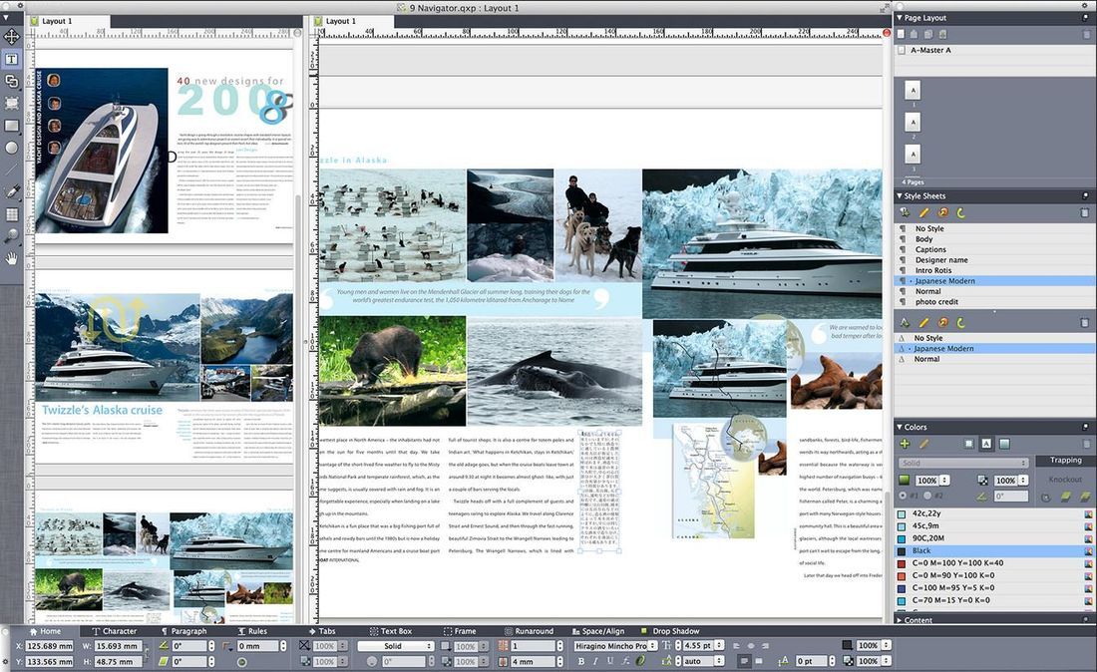Toggle bold formatting in the measurements palette

(x=581, y=661)
